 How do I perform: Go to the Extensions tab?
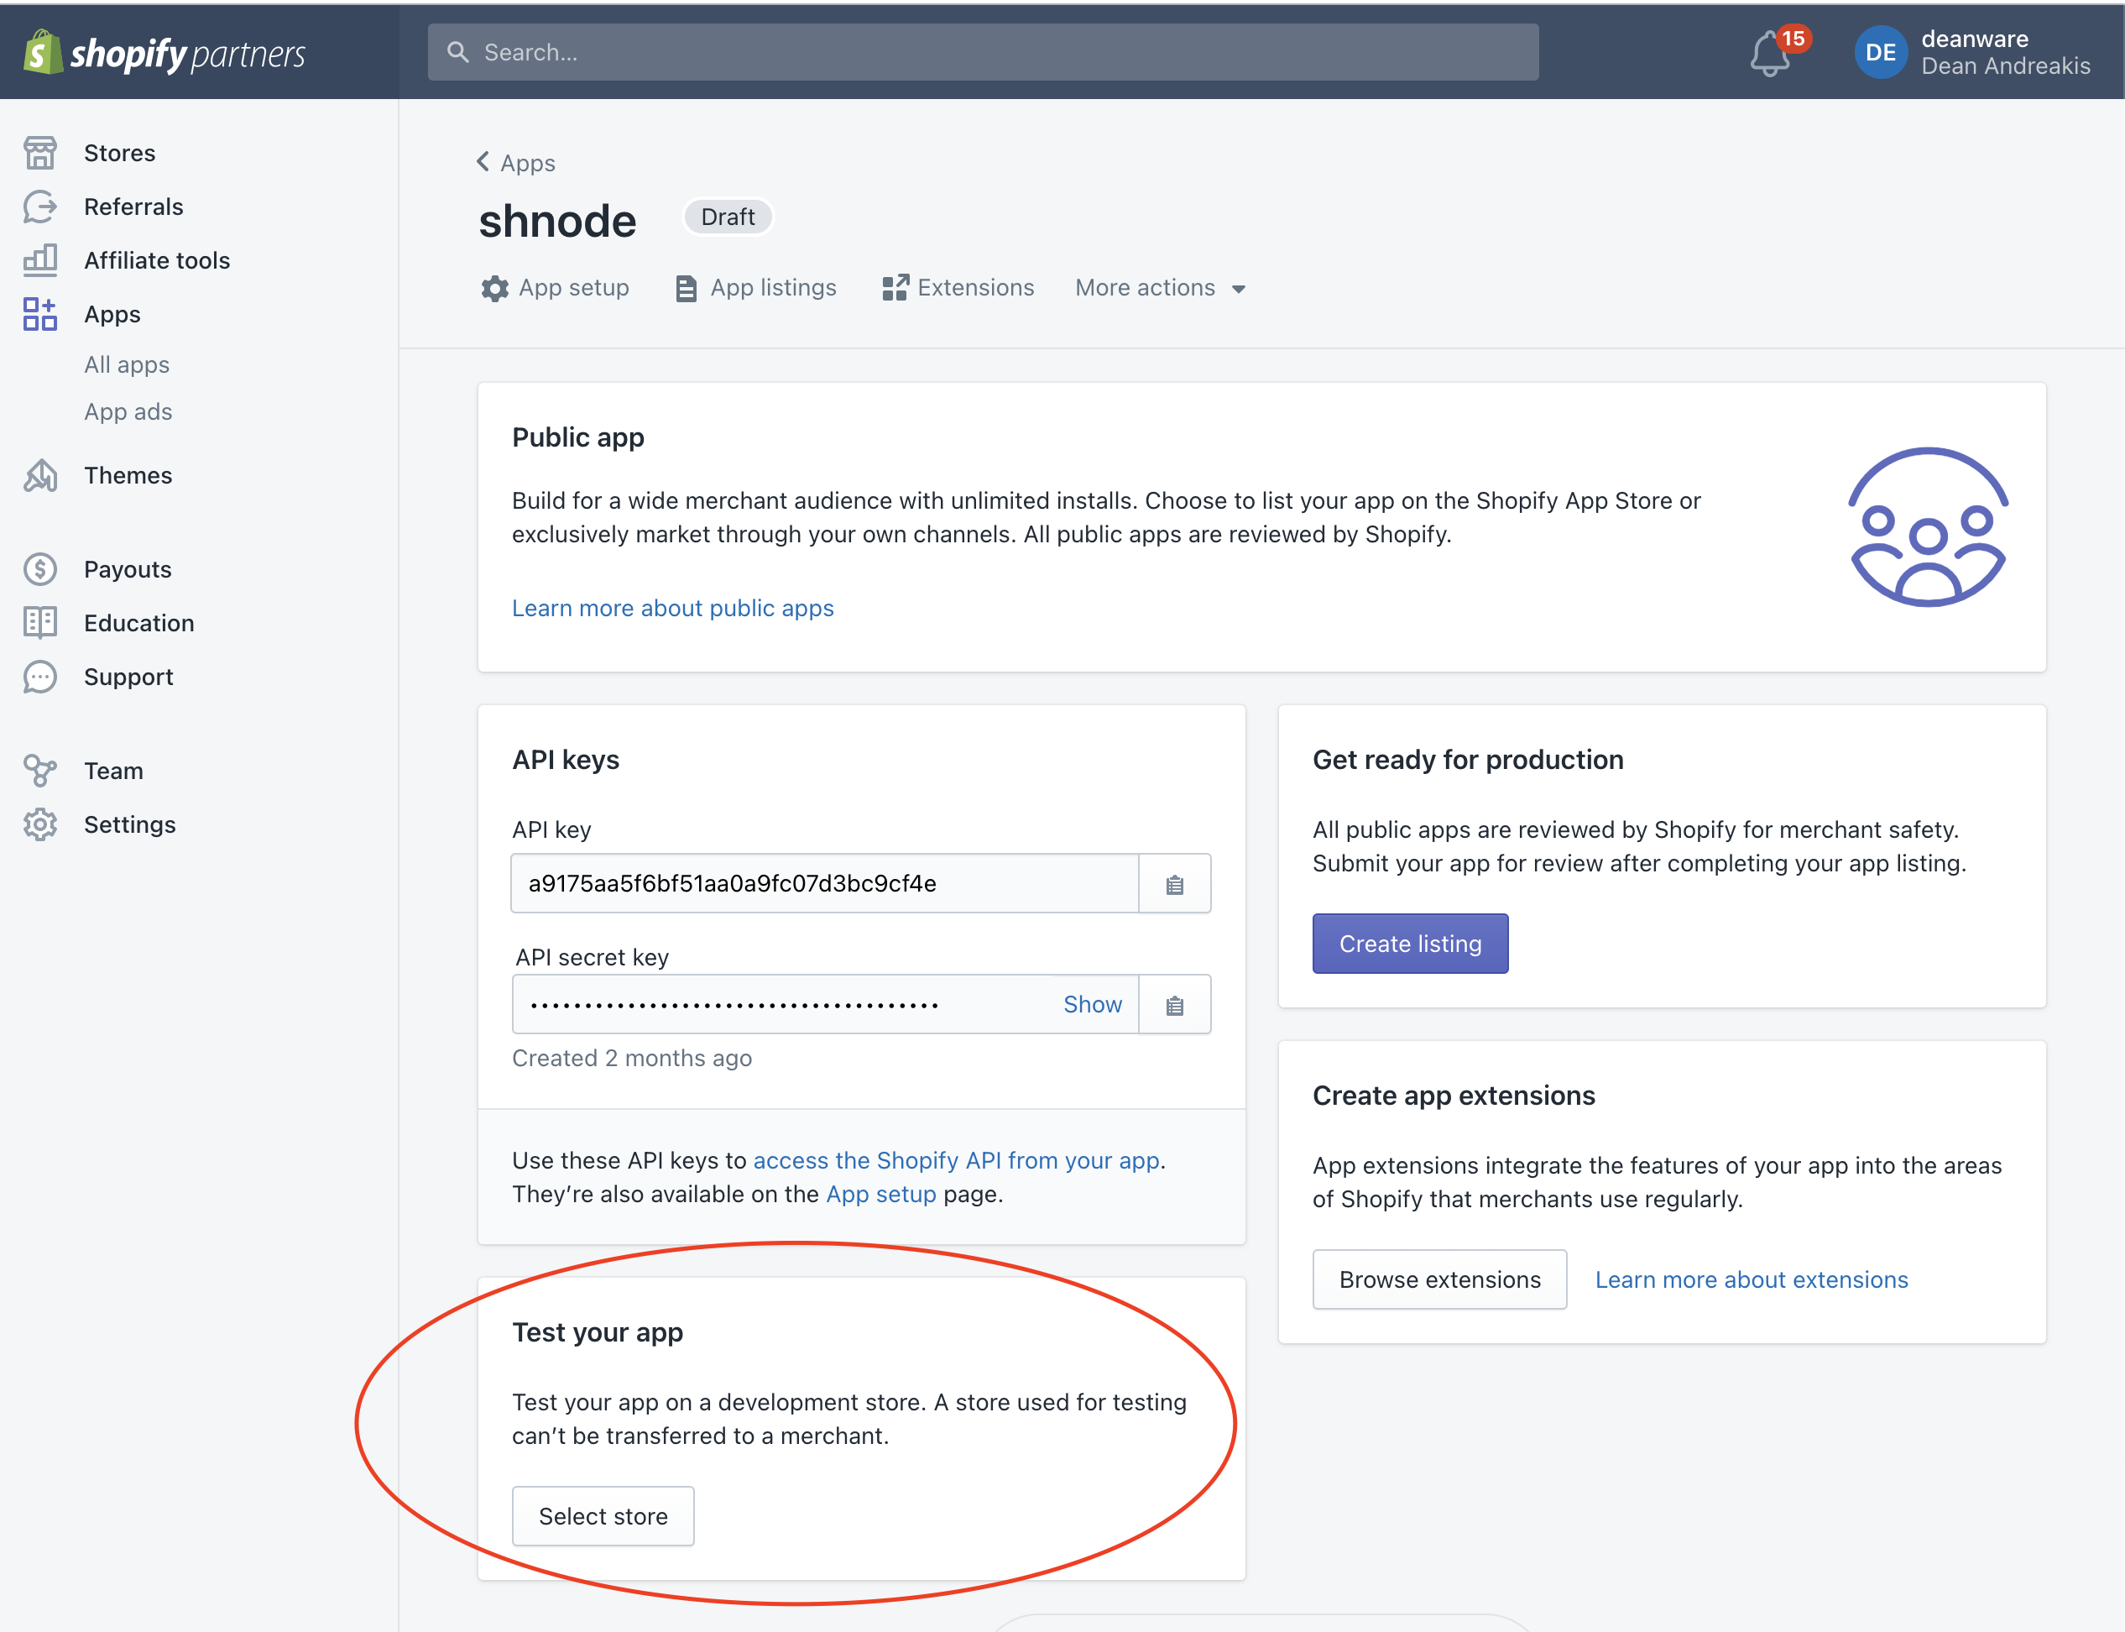958,288
